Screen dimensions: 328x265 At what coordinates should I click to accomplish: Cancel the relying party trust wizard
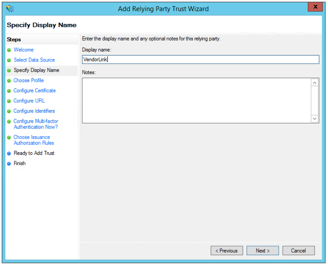coord(298,251)
